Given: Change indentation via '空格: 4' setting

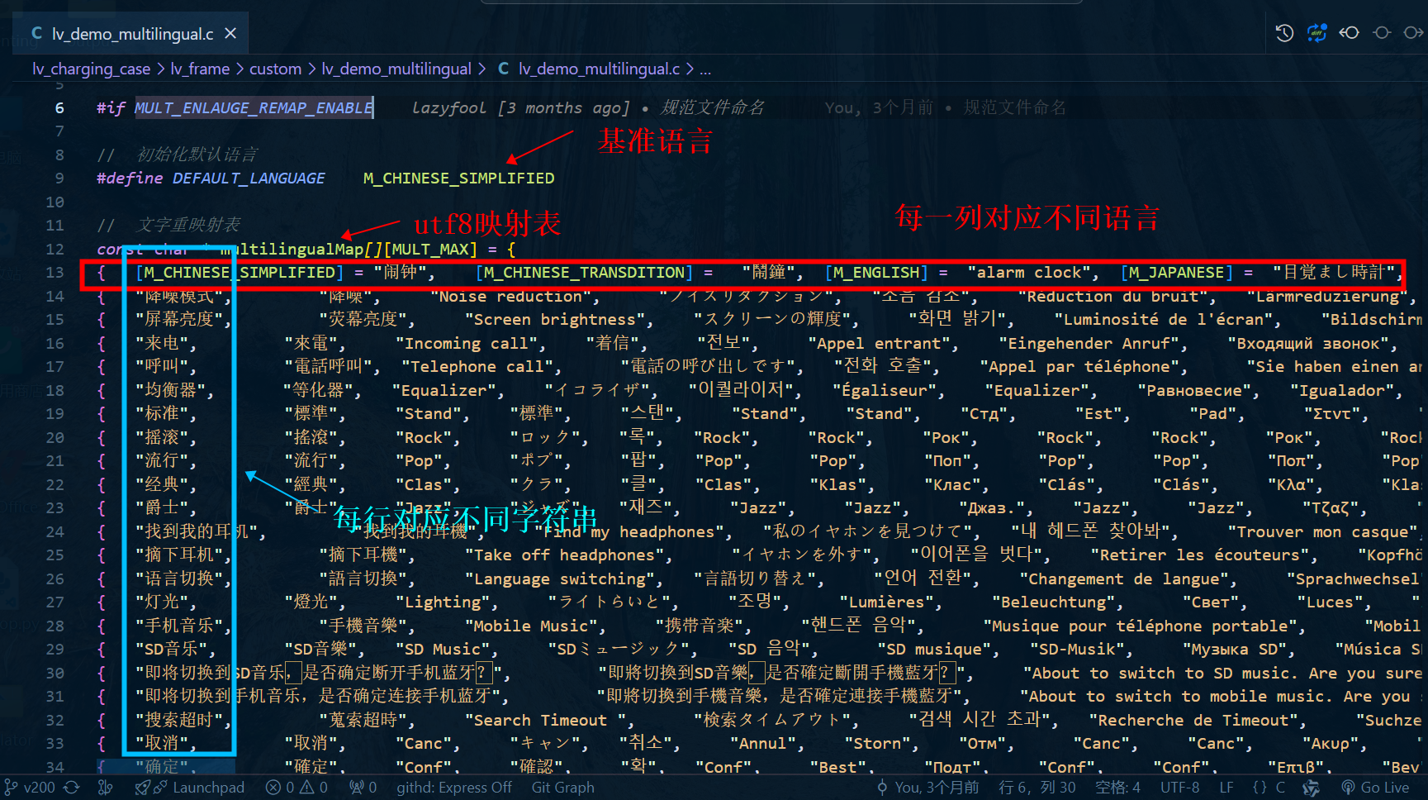Looking at the screenshot, I should 1118,788.
